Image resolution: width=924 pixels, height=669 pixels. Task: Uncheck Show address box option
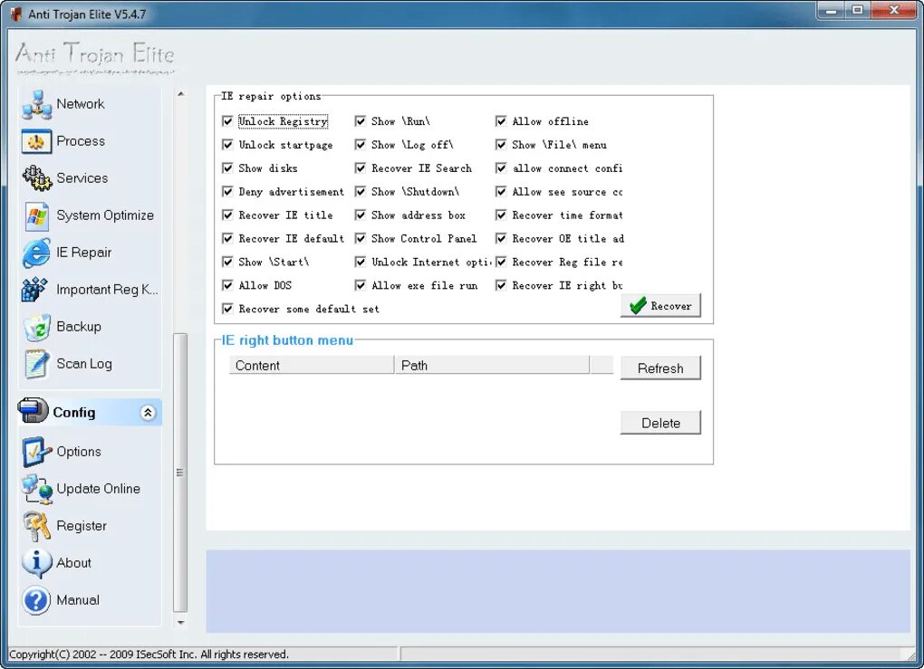(360, 215)
